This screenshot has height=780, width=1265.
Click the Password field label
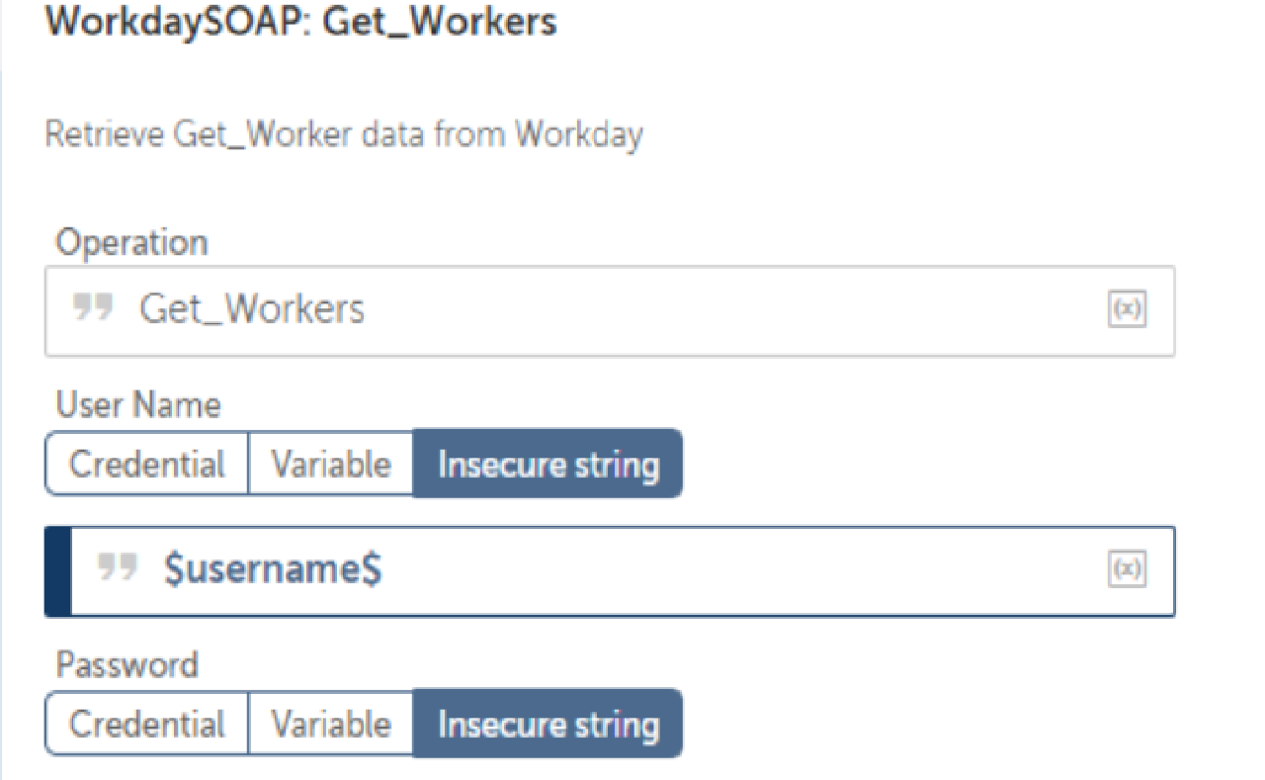pyautogui.click(x=126, y=664)
